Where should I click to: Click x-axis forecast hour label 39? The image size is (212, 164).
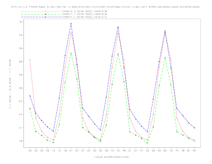(x=106, y=151)
